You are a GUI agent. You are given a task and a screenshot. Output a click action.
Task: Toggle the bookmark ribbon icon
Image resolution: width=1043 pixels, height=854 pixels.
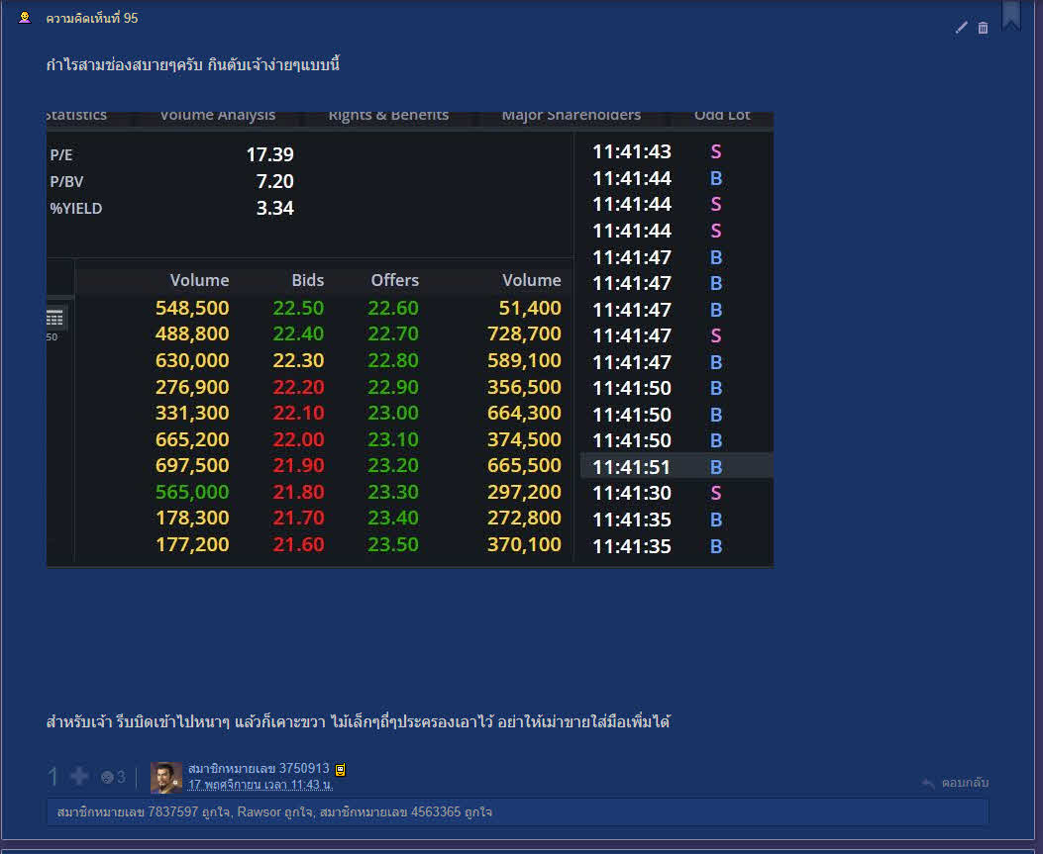tap(1011, 15)
